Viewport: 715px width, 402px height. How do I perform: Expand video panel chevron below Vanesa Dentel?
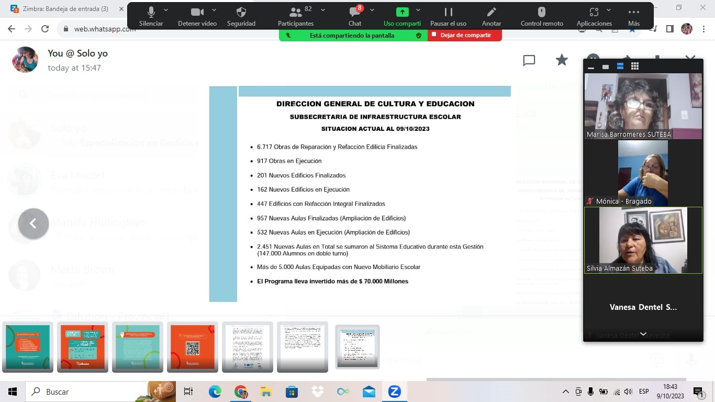643,334
